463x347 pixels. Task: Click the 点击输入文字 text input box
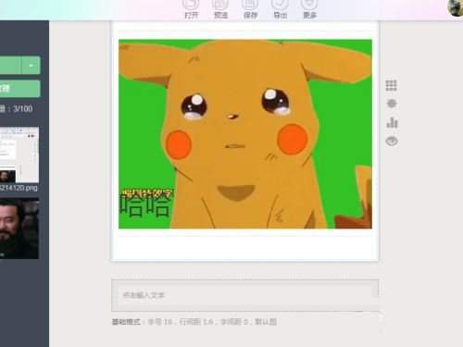click(245, 295)
